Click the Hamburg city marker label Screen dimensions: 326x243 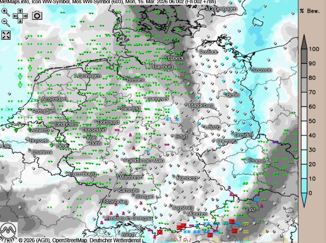tap(163, 67)
